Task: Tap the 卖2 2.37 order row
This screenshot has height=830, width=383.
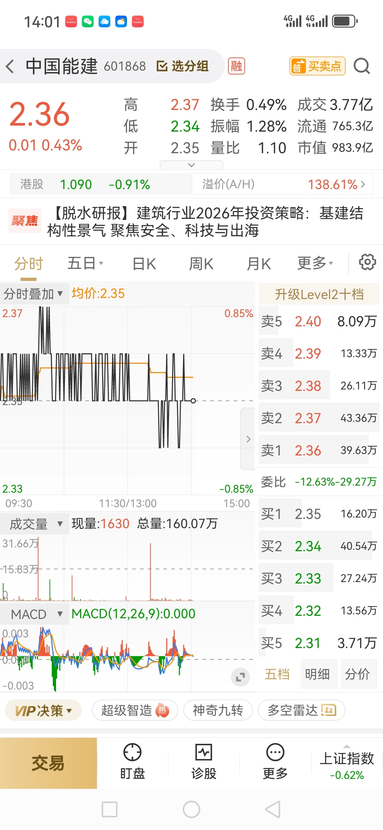Action: coord(319,418)
